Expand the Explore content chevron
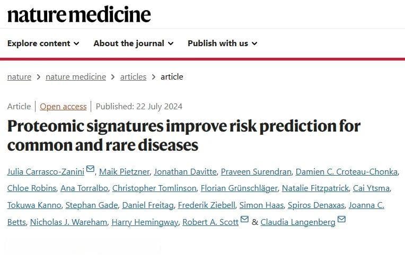 click(76, 43)
